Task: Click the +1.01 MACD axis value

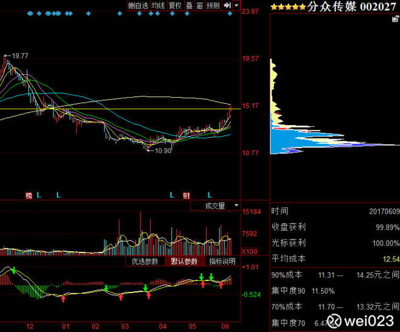Action: [250, 267]
